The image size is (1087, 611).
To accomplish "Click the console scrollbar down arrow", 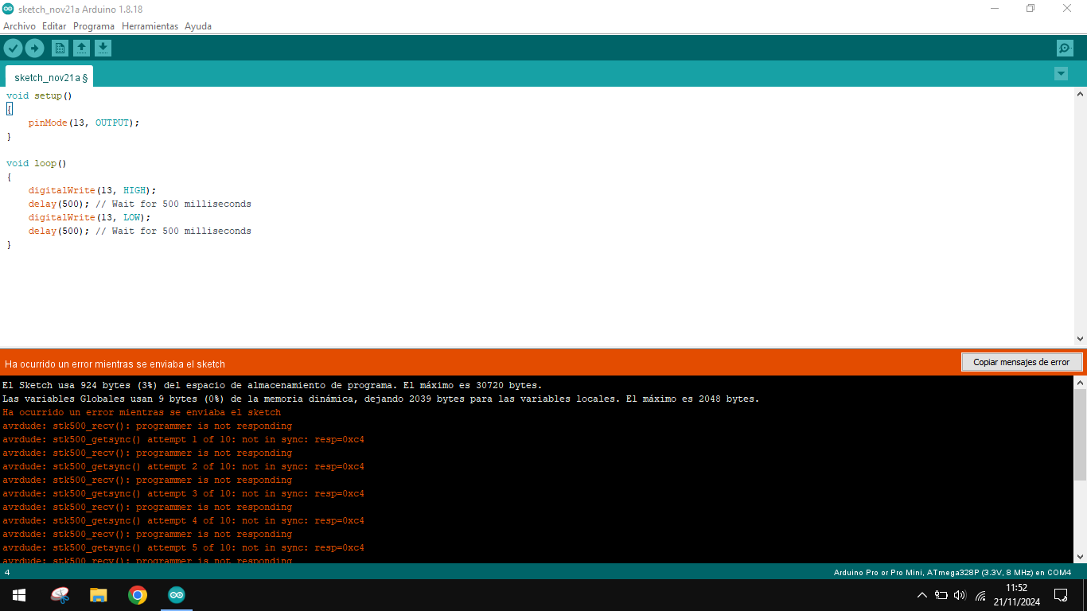I will point(1080,556).
